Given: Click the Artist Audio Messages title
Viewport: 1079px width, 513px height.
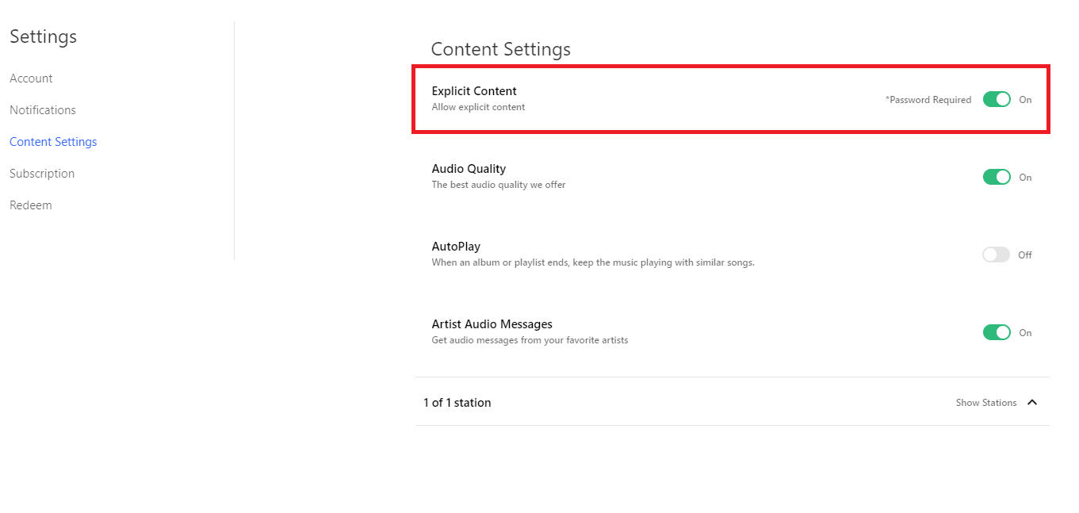Looking at the screenshot, I should [492, 324].
